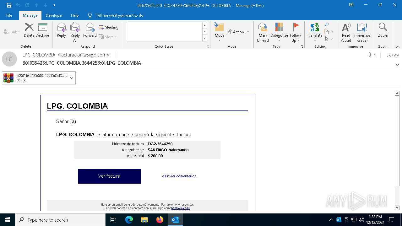The width and height of the screenshot is (402, 226).
Task: Archive this message
Action: 42,30
